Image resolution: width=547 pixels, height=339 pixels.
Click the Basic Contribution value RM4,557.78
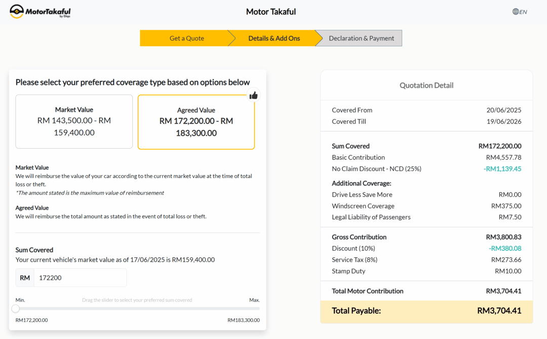pyautogui.click(x=504, y=157)
